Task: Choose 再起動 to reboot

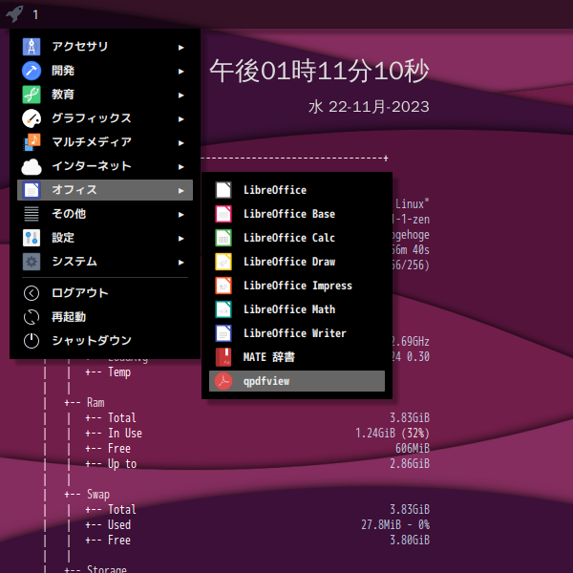Action: (x=105, y=317)
